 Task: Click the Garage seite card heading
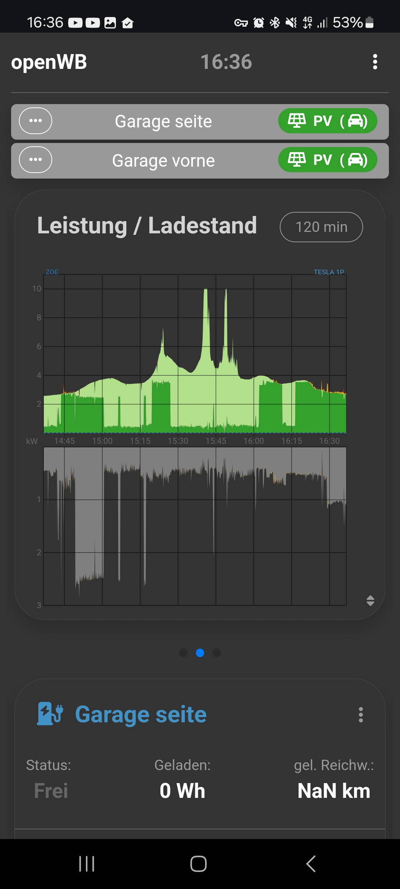point(141,715)
